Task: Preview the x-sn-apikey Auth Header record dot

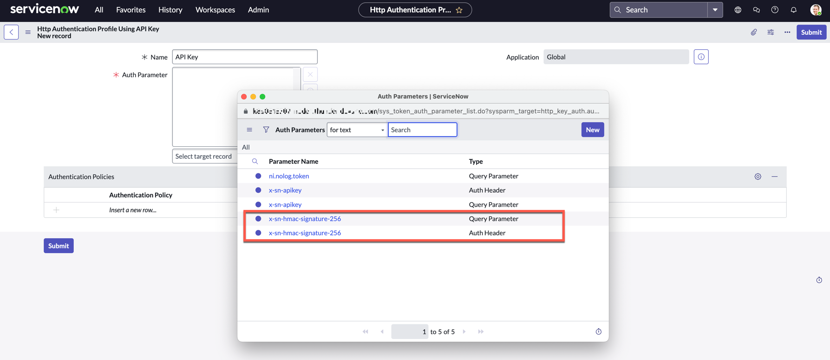Action: pos(258,190)
